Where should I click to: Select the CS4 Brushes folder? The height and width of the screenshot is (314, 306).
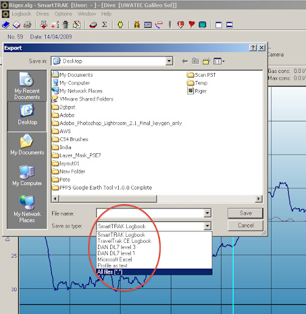pyautogui.click(x=70, y=139)
